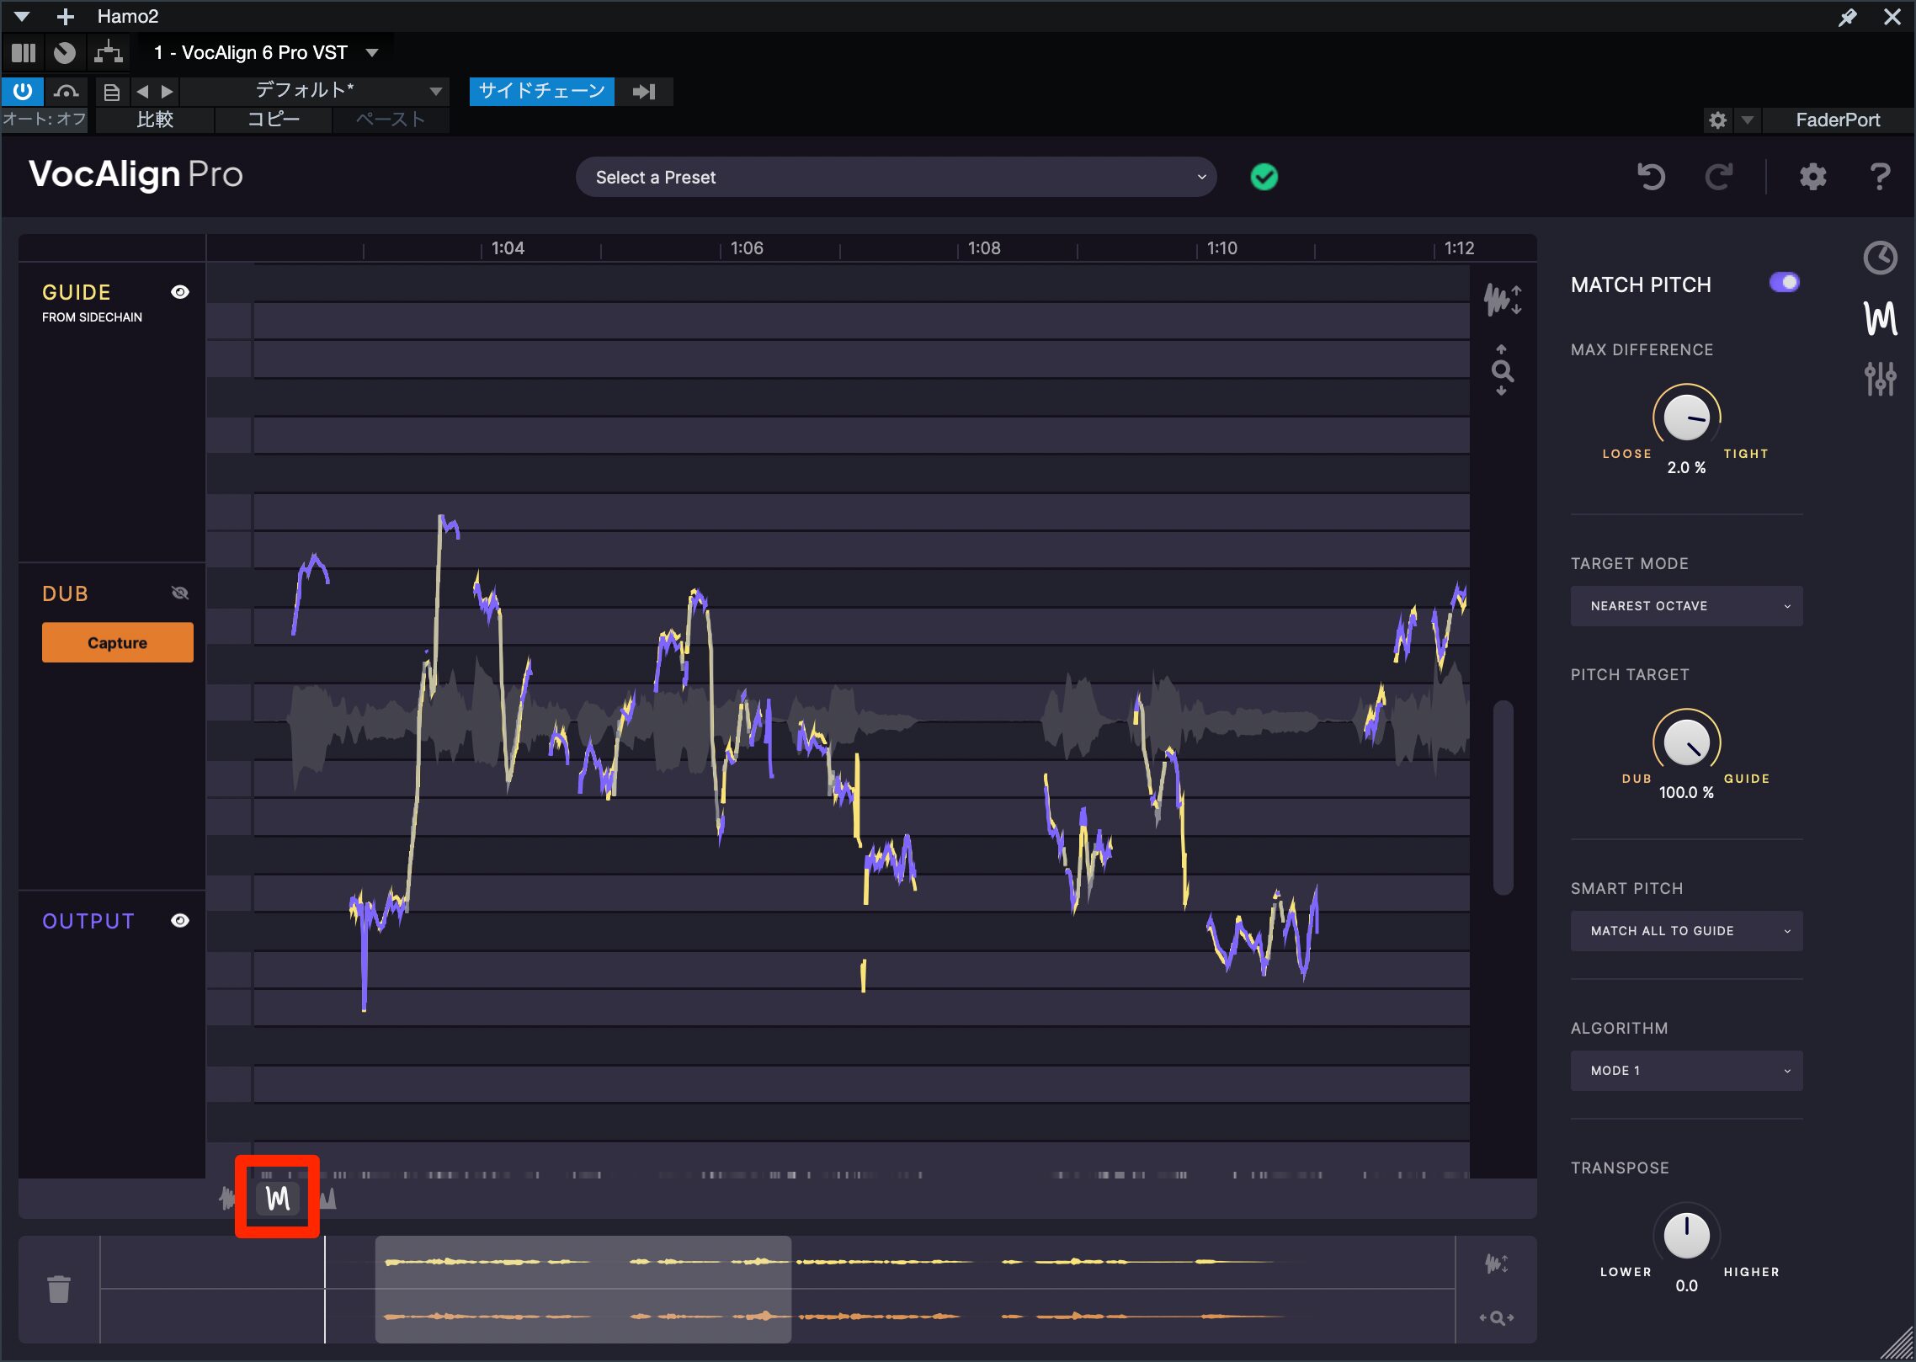This screenshot has height=1362, width=1916.
Task: Click the highlighted overview selection region
Action: point(583,1289)
